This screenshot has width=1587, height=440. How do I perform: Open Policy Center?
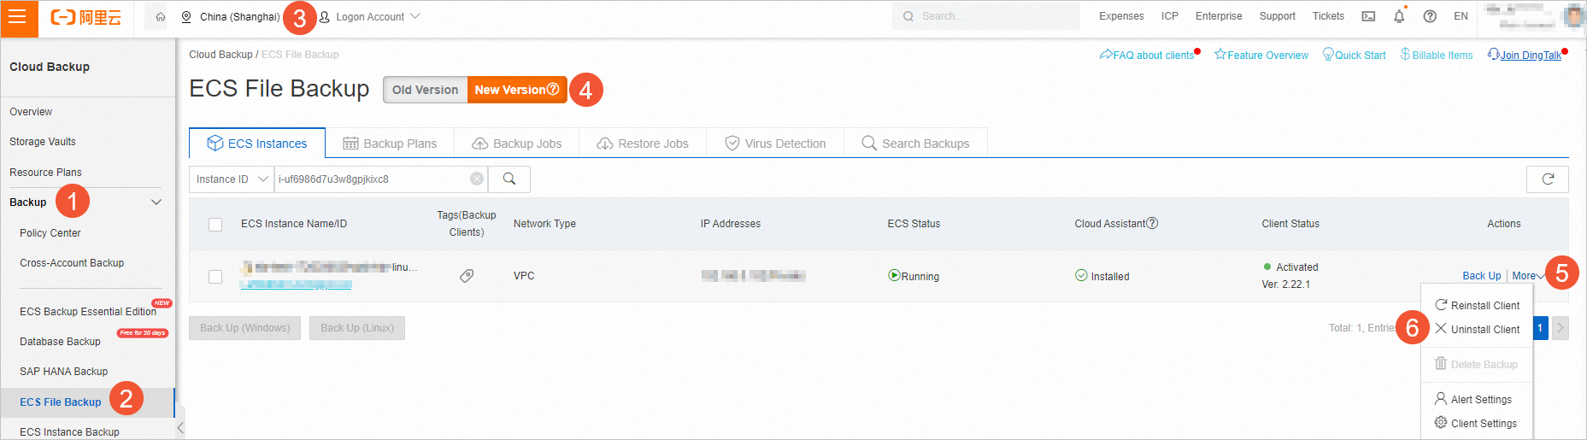click(50, 233)
